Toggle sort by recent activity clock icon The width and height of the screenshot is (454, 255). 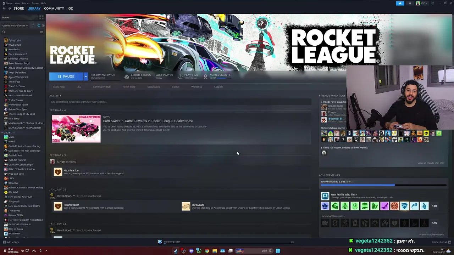tap(39, 25)
